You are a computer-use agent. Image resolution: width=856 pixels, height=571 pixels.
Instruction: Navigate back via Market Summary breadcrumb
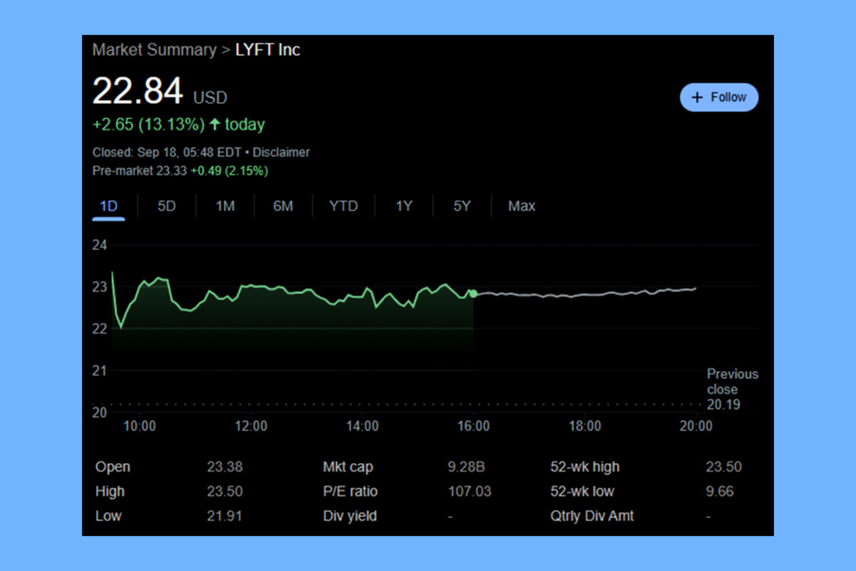[154, 50]
